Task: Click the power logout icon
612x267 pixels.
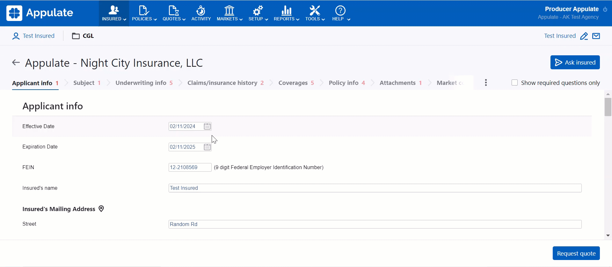Action: point(605,9)
